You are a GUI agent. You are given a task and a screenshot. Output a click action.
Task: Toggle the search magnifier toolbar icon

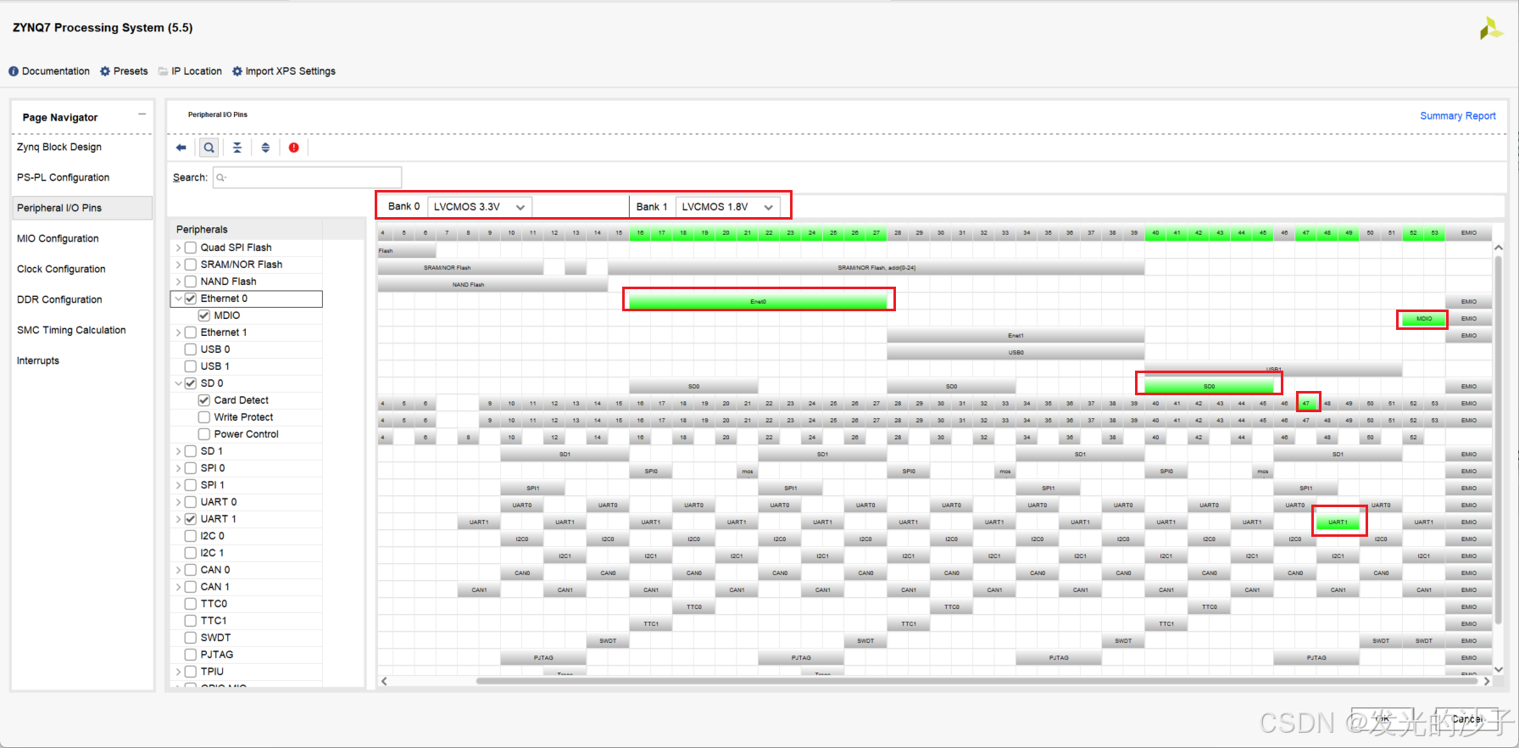point(209,148)
